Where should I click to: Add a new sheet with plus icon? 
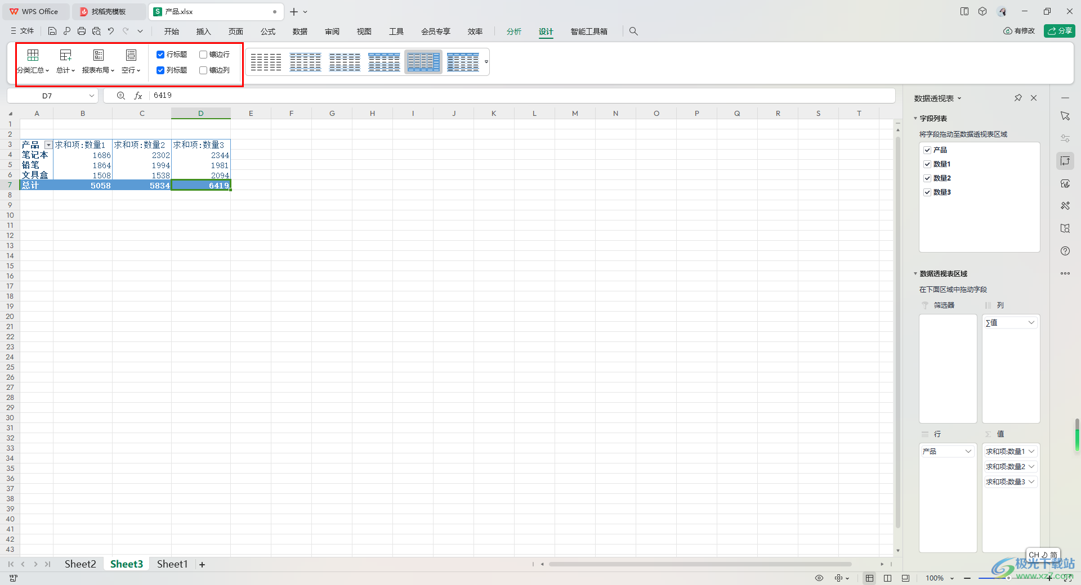click(x=202, y=564)
